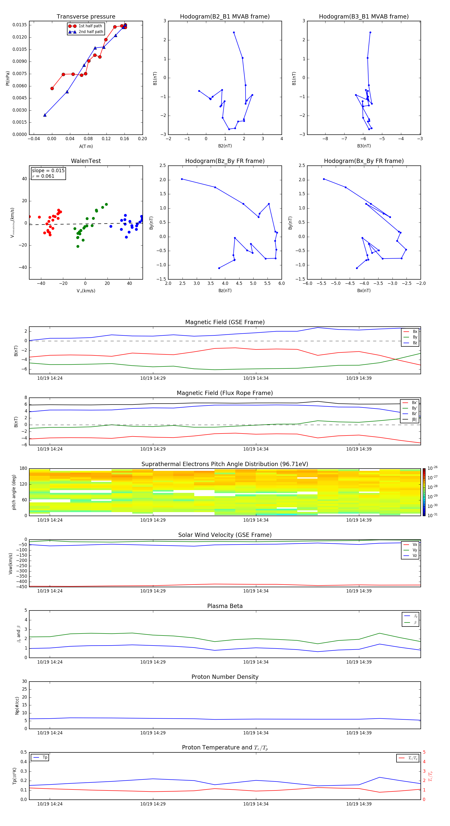Click '2nd half path' legend entry
Image resolution: width=450 pixels, height=826 pixels.
tap(86, 32)
